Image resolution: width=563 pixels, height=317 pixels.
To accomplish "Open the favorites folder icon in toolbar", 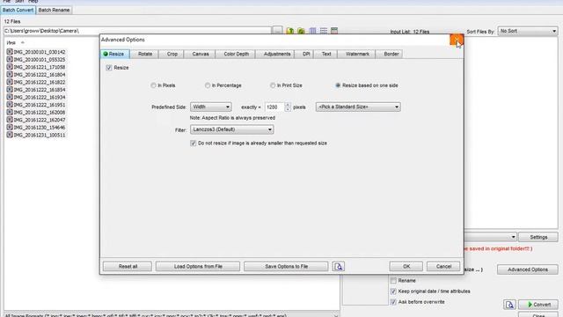I will (x=301, y=31).
